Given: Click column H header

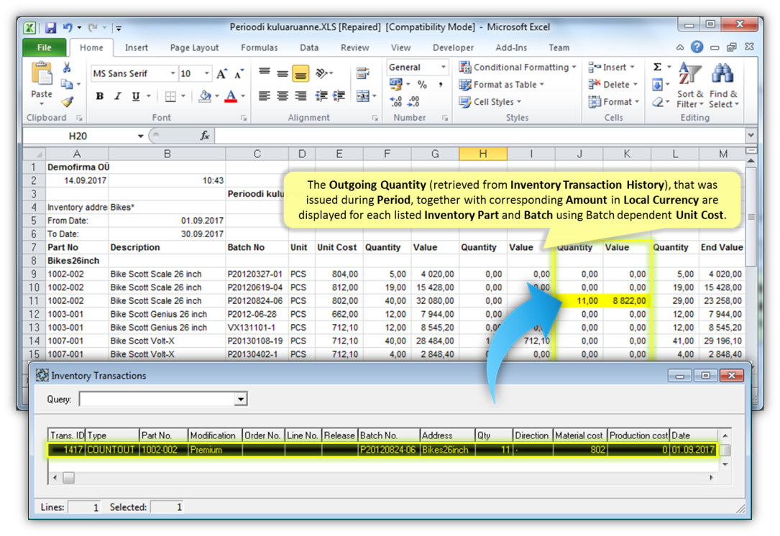Looking at the screenshot, I should point(482,154).
